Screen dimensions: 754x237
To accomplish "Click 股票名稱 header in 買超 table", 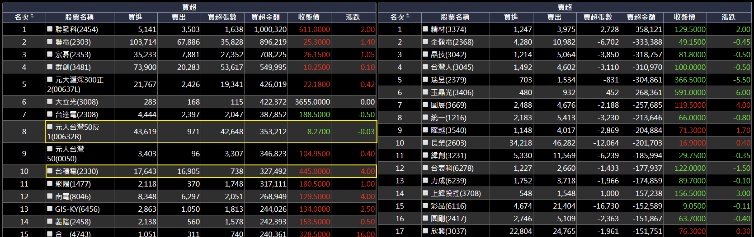I will tap(80, 17).
